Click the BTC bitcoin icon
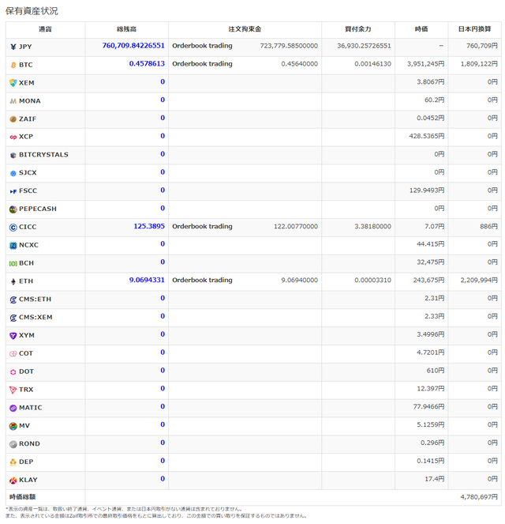The width and height of the screenshot is (505, 524). pyautogui.click(x=13, y=65)
